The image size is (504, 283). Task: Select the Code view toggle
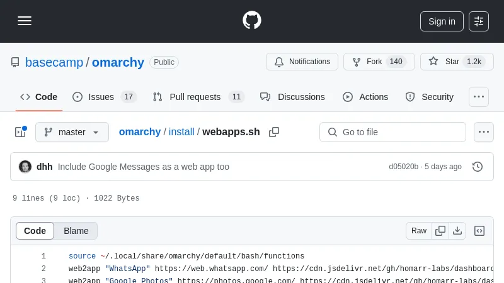pos(35,231)
